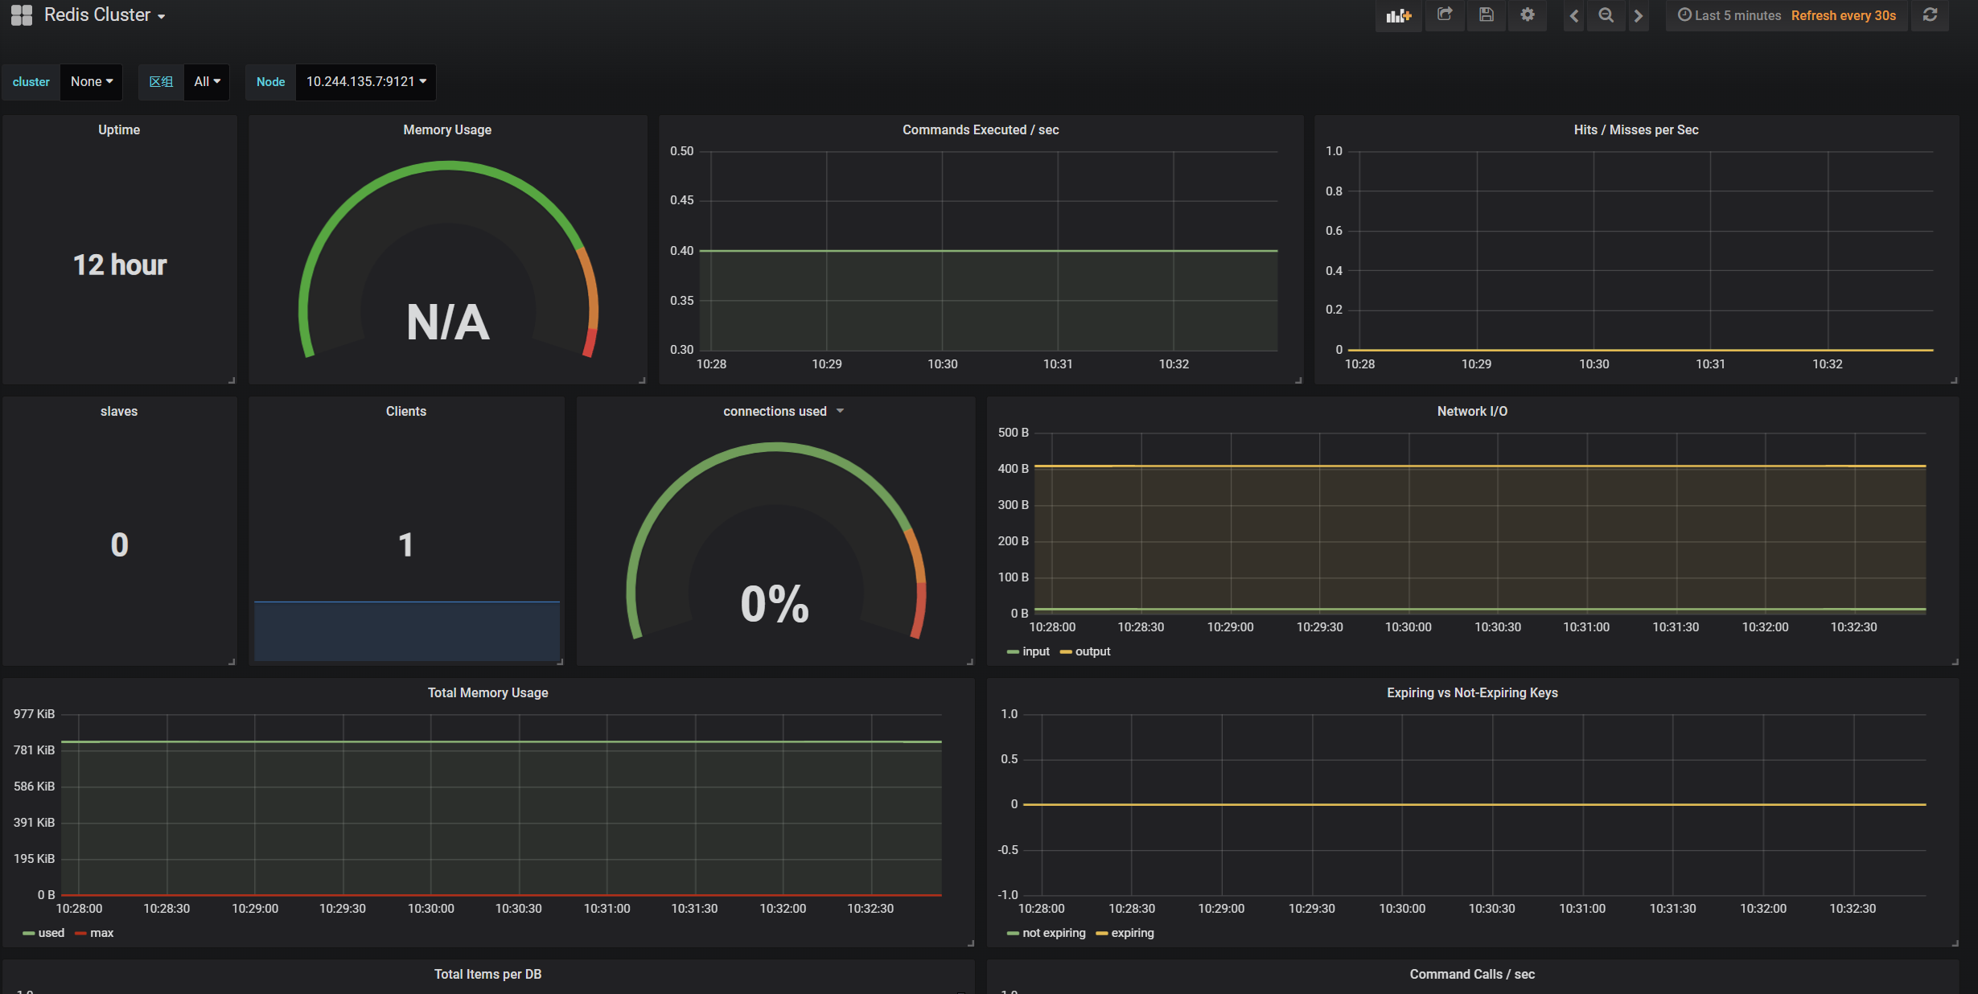This screenshot has width=1978, height=994.
Task: Zoom out time range
Action: 1606,15
